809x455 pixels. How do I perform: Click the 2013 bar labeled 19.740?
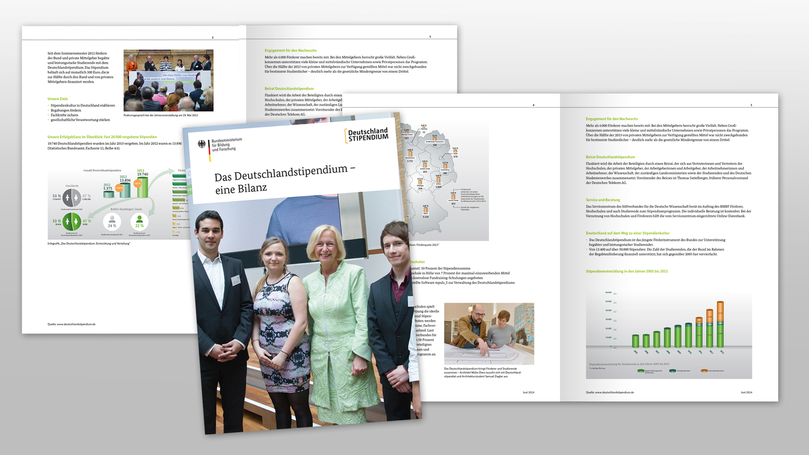(143, 187)
